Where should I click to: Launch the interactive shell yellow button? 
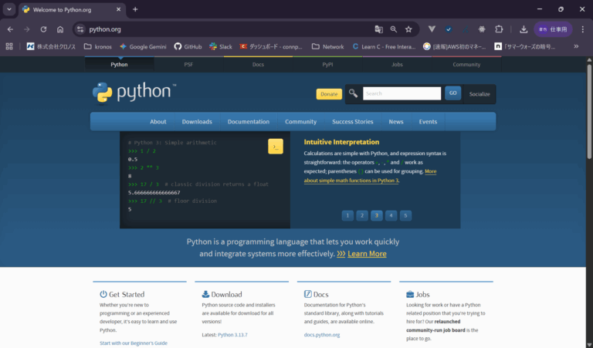[276, 147]
